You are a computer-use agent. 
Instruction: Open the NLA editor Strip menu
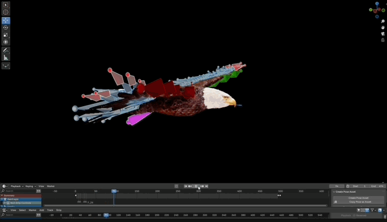[x=59, y=210]
